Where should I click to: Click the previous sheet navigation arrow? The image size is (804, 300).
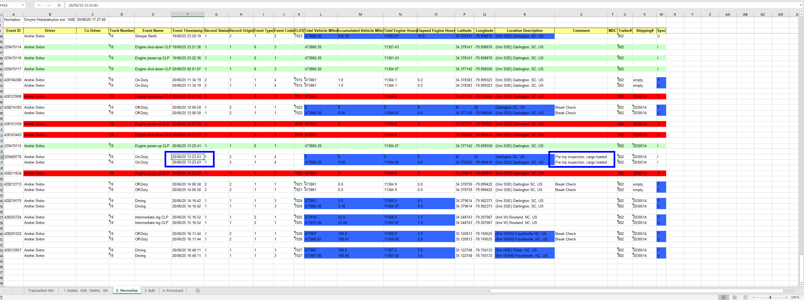5,290
